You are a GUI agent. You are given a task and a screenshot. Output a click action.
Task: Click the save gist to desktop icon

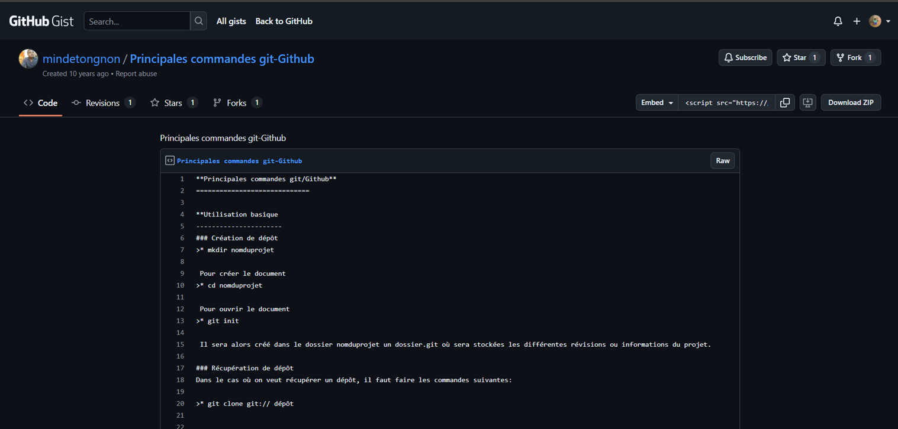point(807,102)
